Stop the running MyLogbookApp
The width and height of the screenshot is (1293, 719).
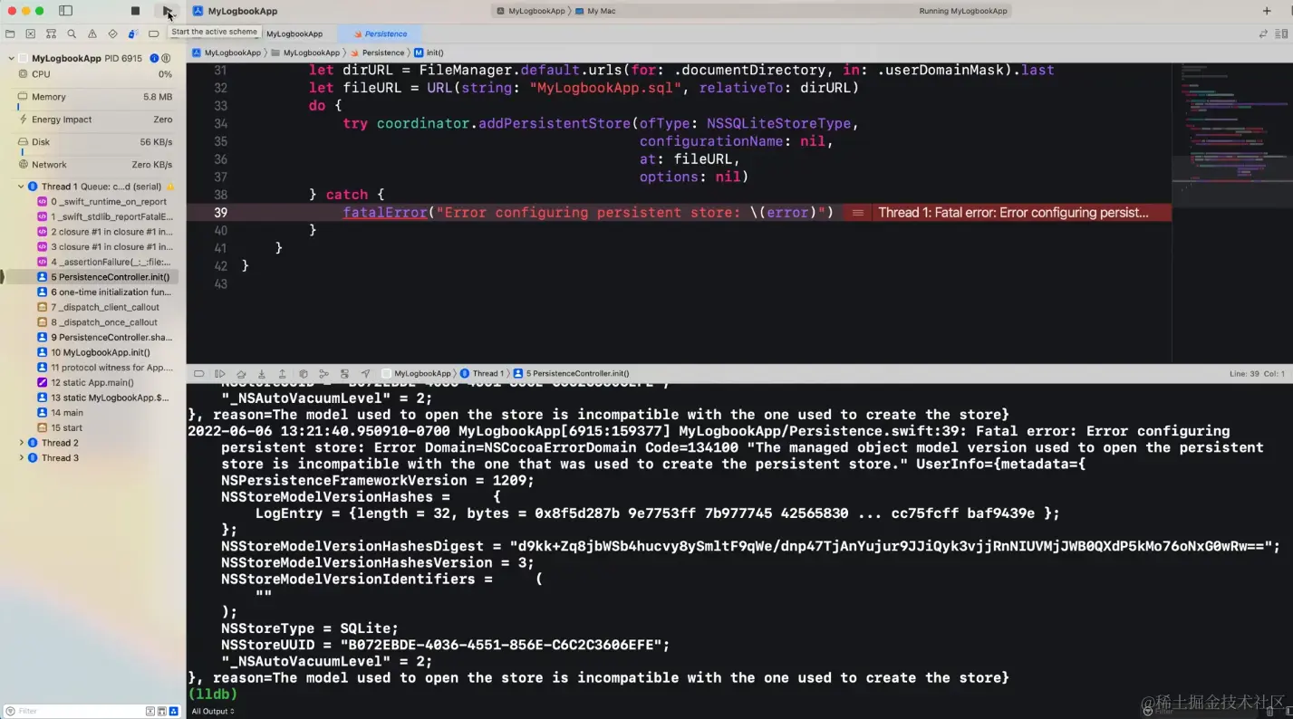coord(135,11)
